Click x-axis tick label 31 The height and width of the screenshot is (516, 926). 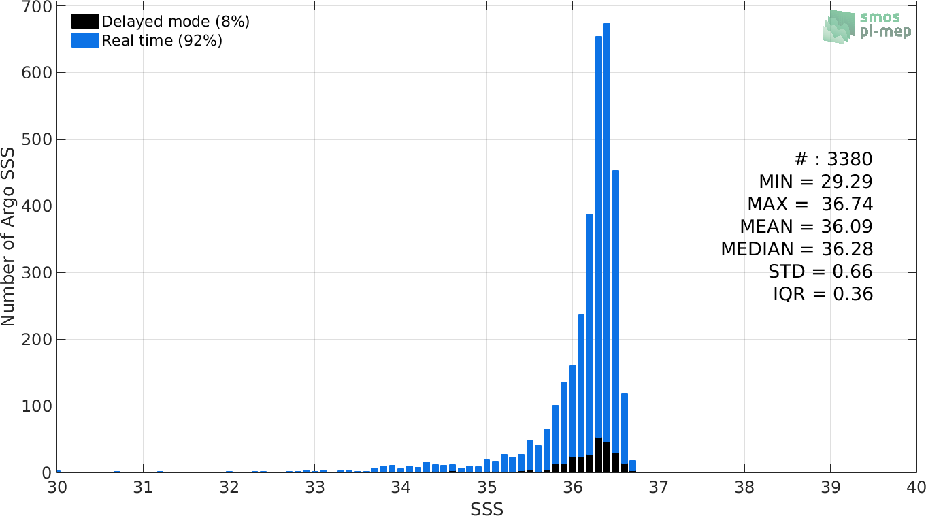pyautogui.click(x=143, y=488)
